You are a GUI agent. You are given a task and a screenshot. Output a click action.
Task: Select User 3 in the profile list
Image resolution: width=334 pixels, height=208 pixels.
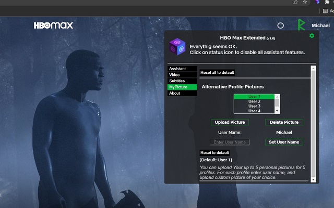(x=254, y=106)
